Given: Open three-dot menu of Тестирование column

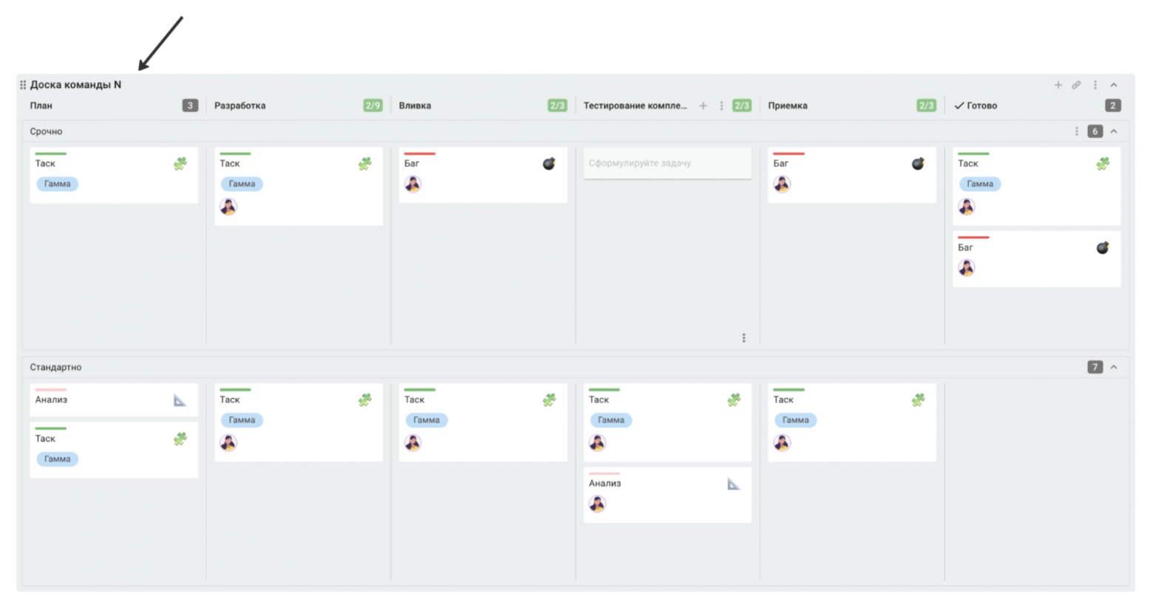Looking at the screenshot, I should (721, 106).
